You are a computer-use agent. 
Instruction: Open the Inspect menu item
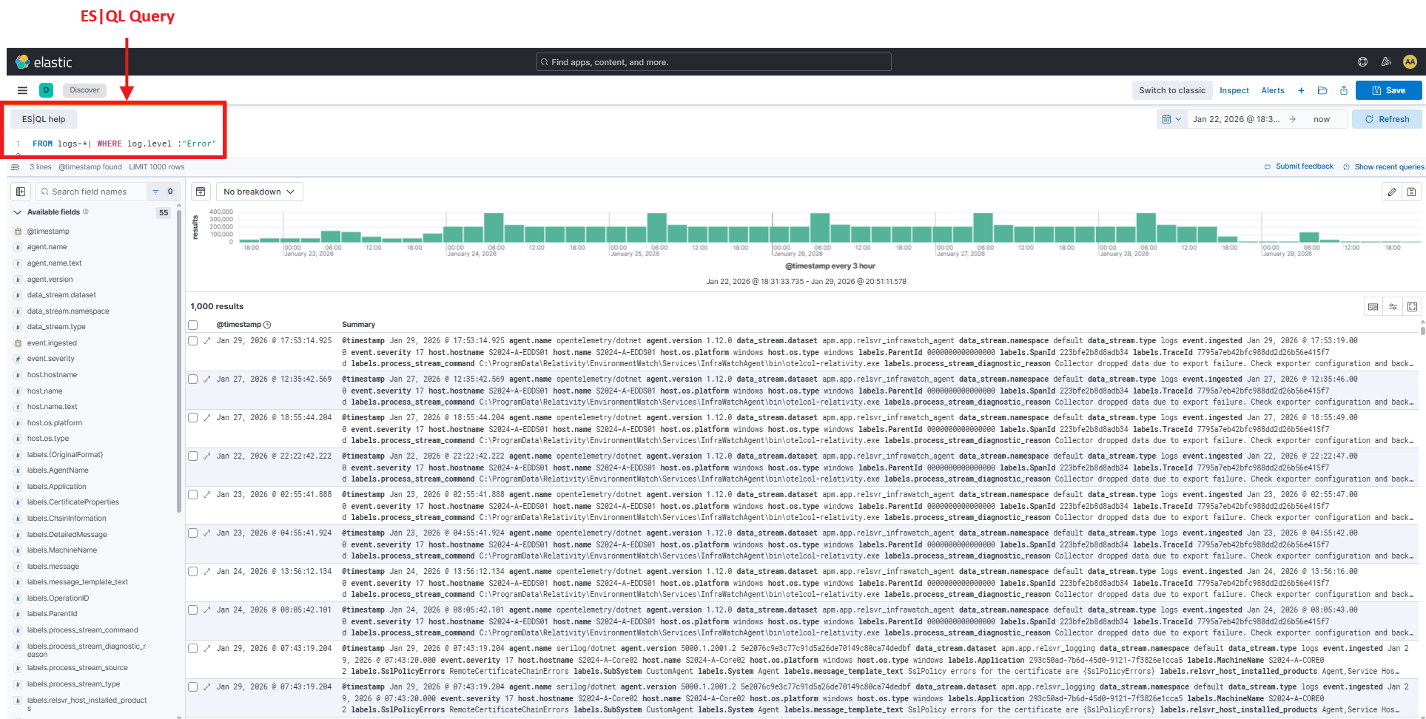tap(1234, 90)
